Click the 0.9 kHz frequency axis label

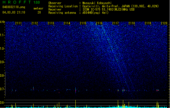(2, 62)
